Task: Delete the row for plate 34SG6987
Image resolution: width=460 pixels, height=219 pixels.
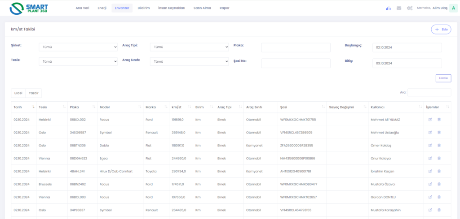Action: point(439,133)
